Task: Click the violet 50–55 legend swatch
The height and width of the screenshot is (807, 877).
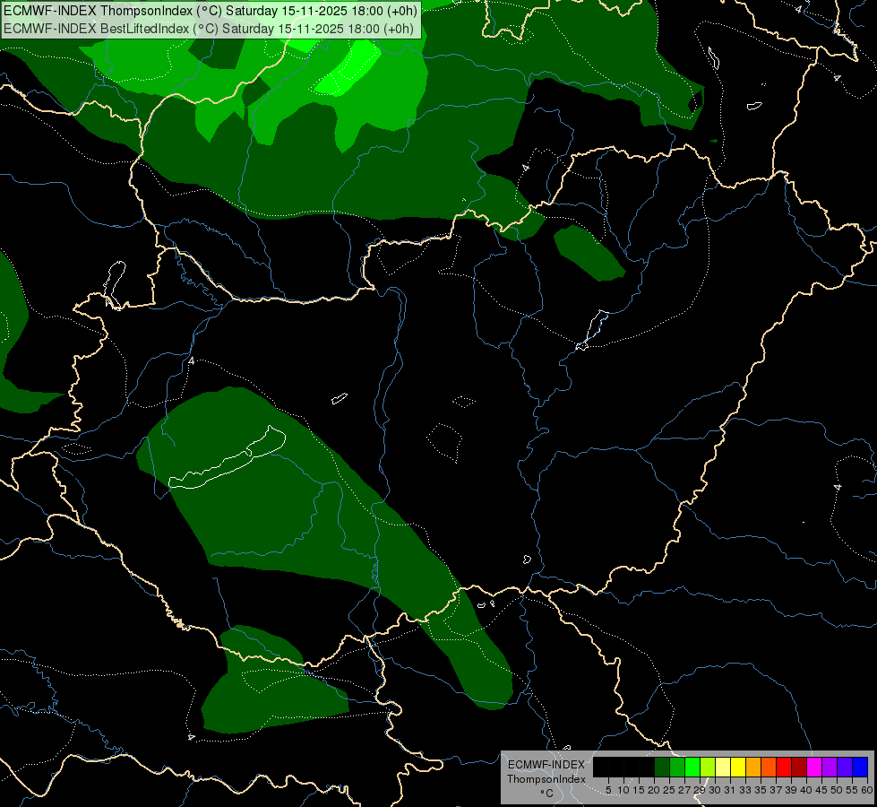Action: tap(845, 767)
